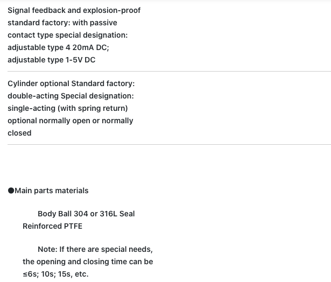The width and height of the screenshot is (331, 282).
Task: Click 'Body Ball 304 or 316L Seal' text
Action: [86, 214]
